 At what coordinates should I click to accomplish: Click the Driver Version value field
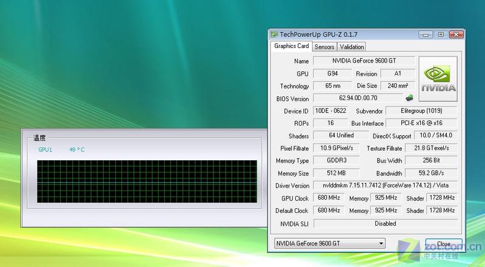coord(386,185)
